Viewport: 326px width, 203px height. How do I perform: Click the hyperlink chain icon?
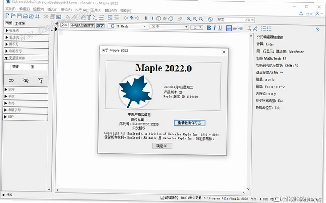180,19
